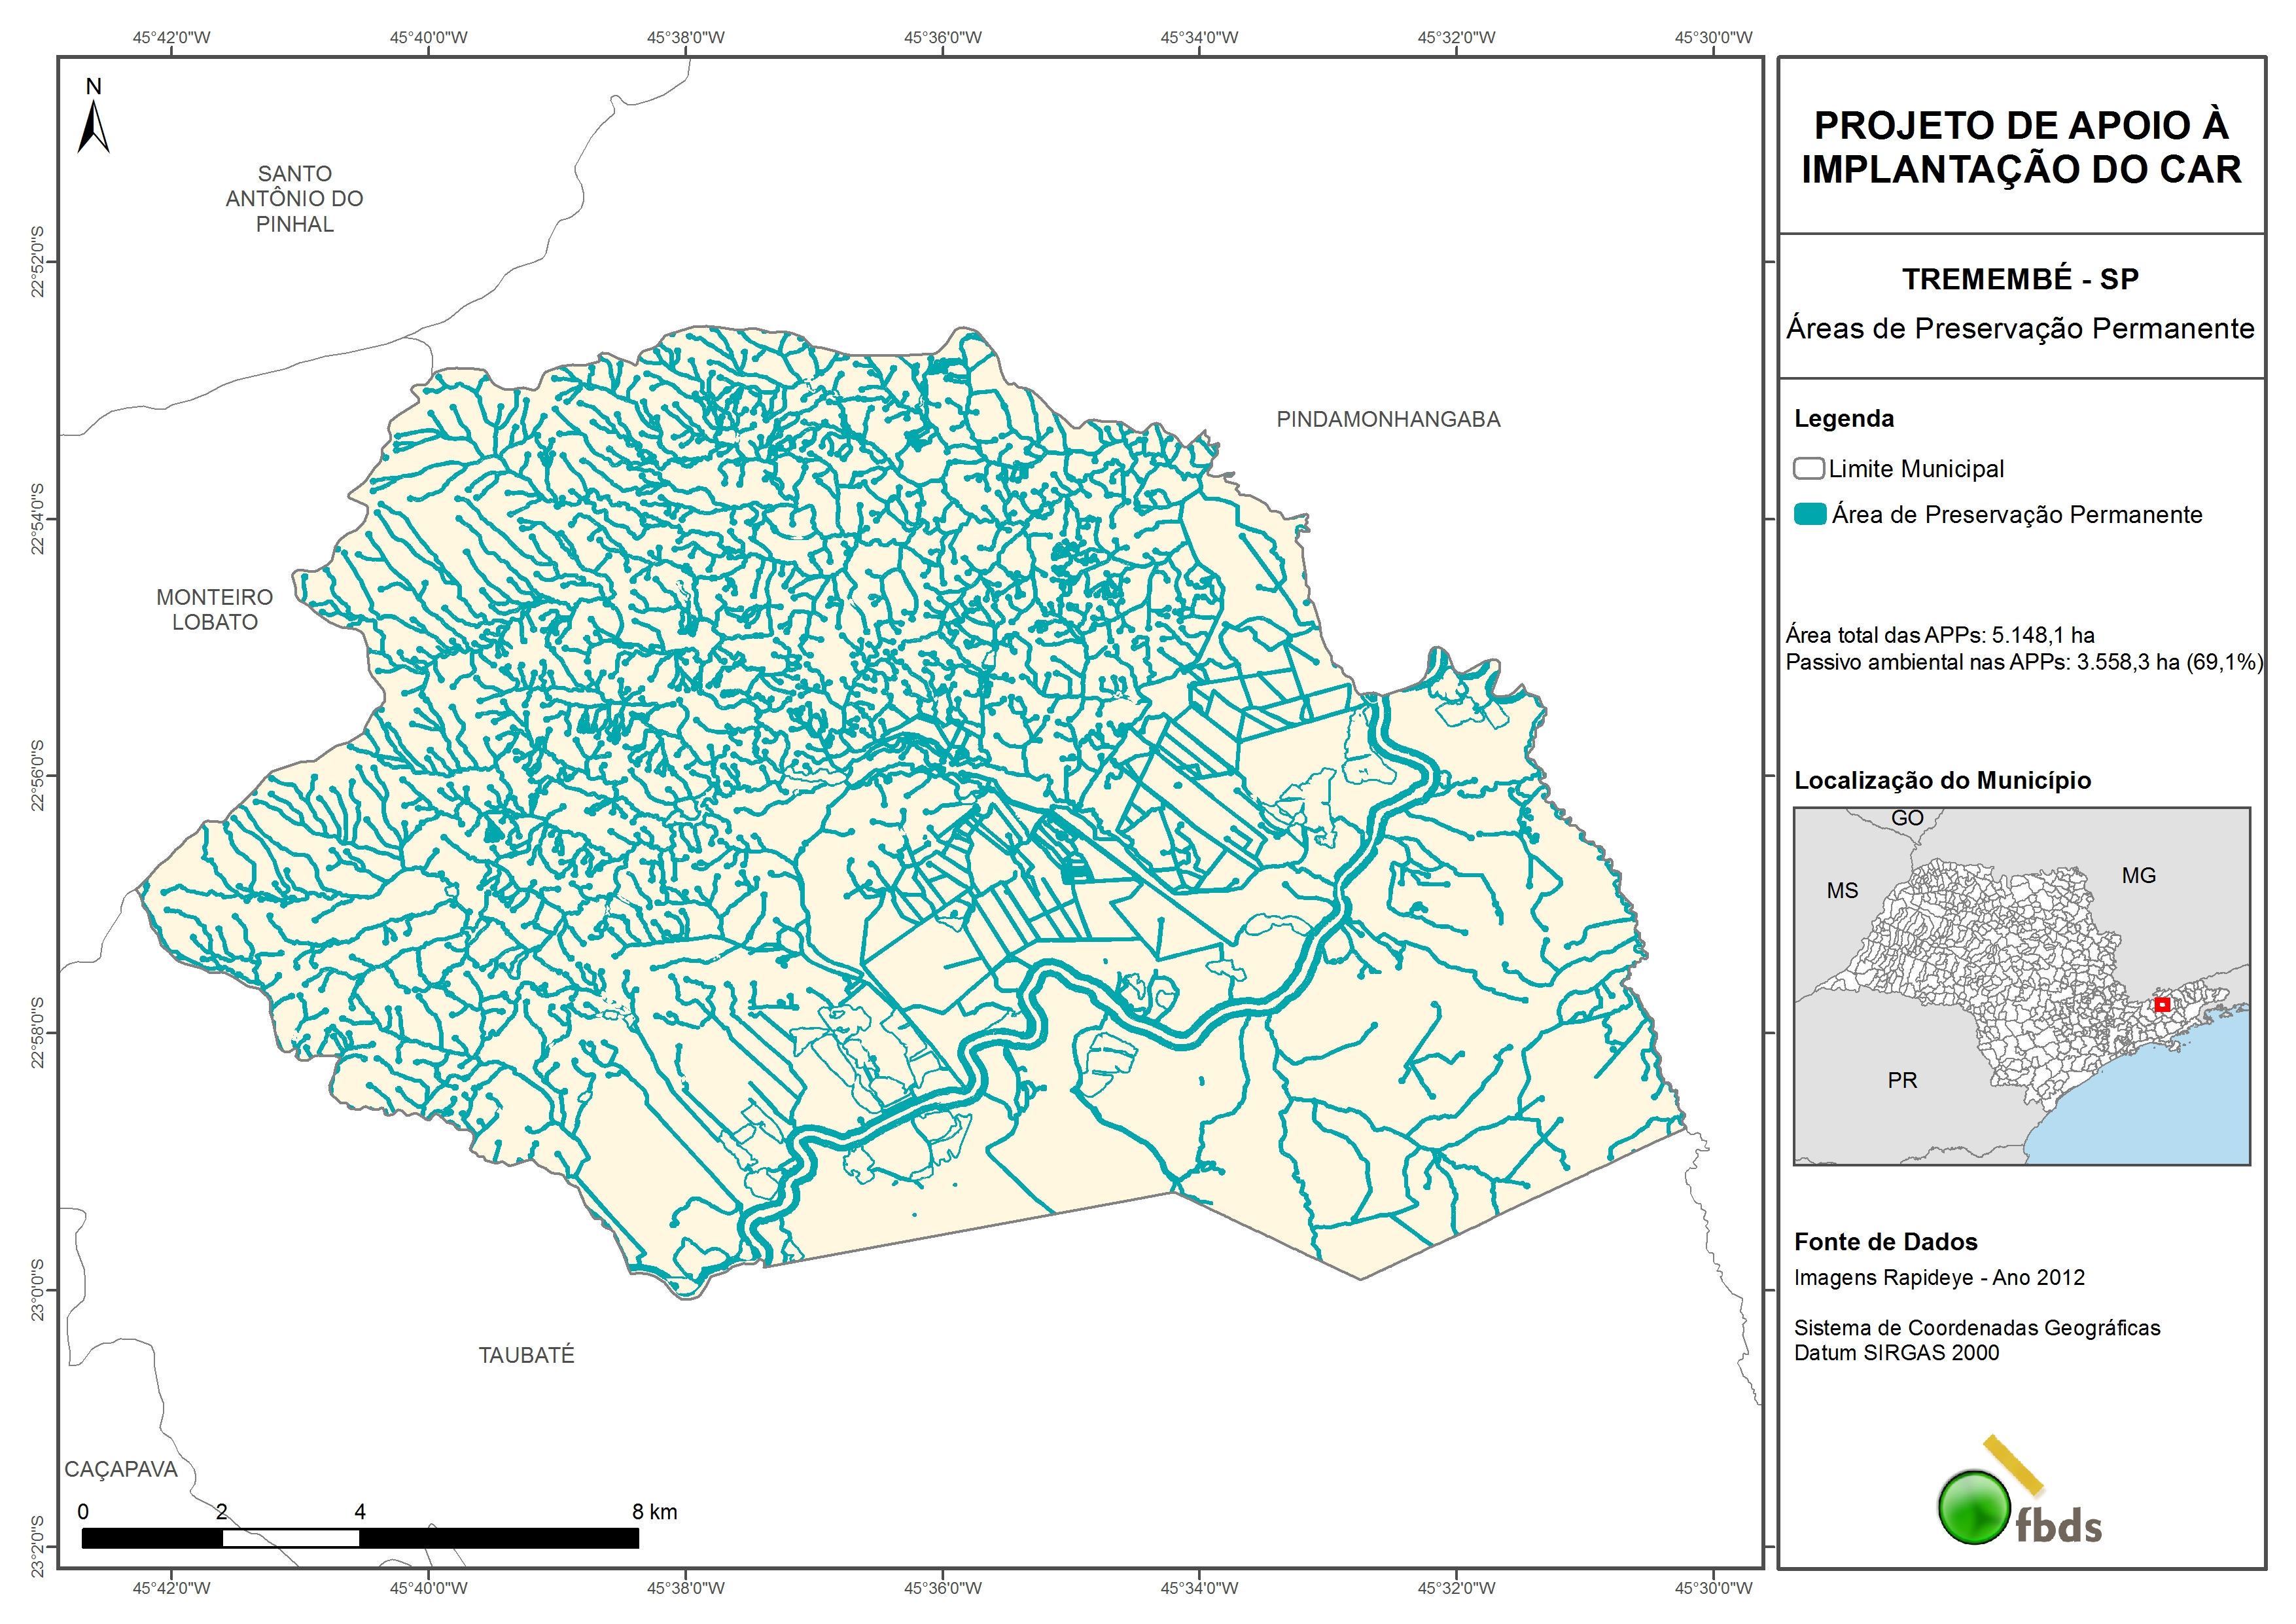Click the MG state label in inset
The width and height of the screenshot is (2296, 1624).
[x=2138, y=876]
